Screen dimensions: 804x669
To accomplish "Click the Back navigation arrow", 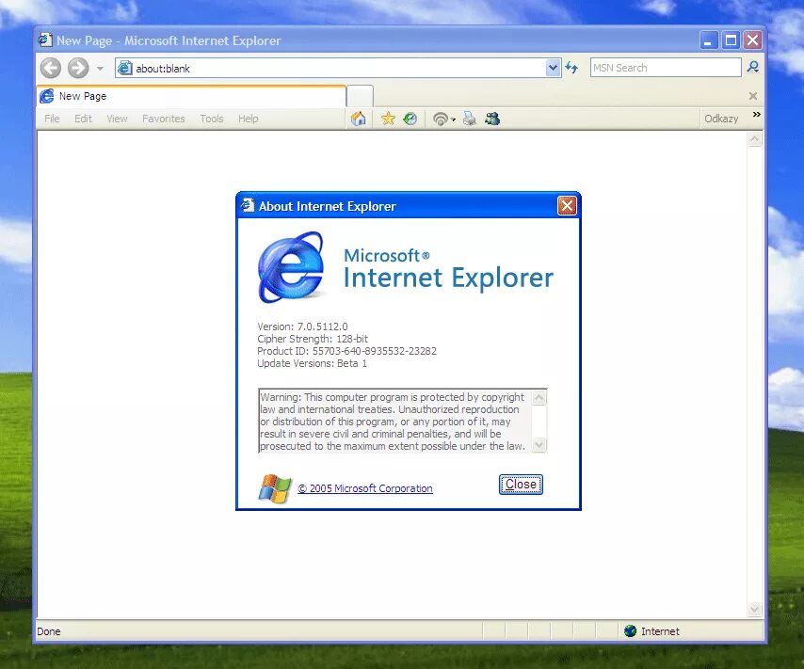I will 51,68.
